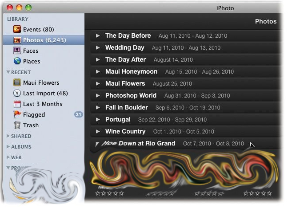Click the Wine Country event title
The width and height of the screenshot is (288, 208).
[x=125, y=131]
